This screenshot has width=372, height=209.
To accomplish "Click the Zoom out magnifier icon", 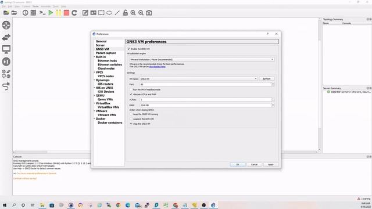I will coord(141,13).
